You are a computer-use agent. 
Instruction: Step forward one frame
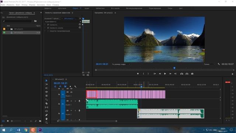(x=170, y=74)
